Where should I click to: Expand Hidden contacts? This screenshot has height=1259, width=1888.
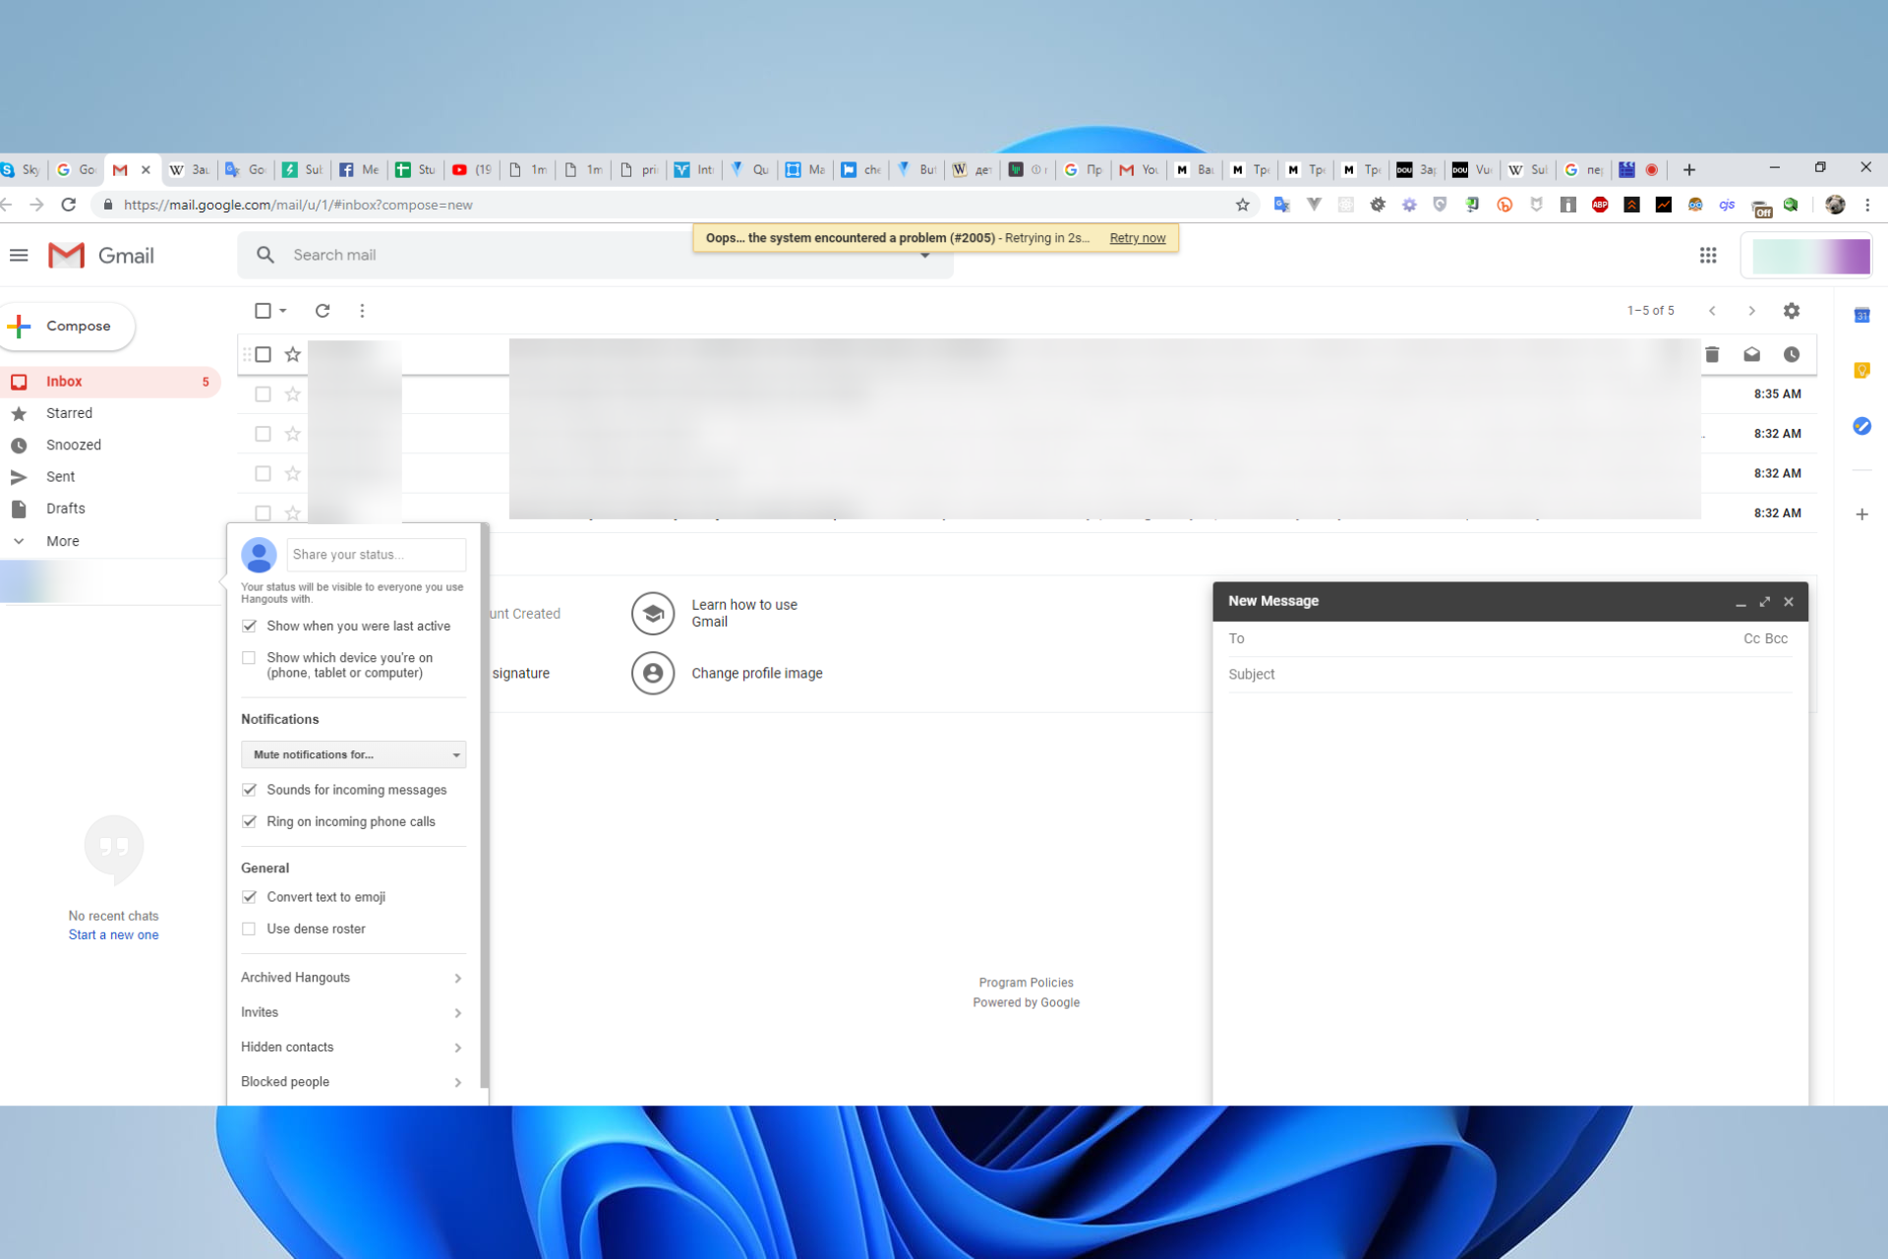[353, 1048]
